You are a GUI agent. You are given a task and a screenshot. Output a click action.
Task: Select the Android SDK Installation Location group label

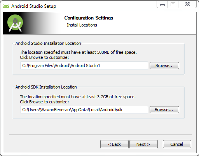(46, 87)
